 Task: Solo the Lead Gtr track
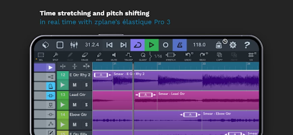[x=86, y=105]
